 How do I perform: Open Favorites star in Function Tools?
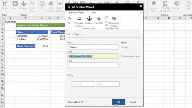tap(99, 19)
